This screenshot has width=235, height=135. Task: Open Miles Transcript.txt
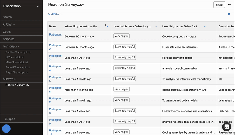click(17, 63)
